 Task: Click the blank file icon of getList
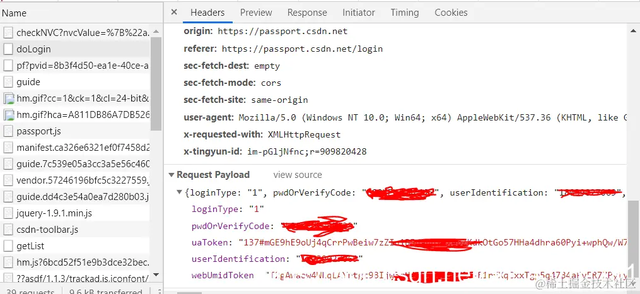pyautogui.click(x=8, y=246)
